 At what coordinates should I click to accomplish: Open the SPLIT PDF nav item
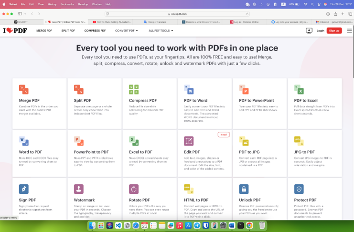click(68, 31)
